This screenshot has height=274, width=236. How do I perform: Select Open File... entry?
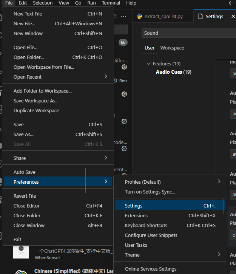pos(58,47)
